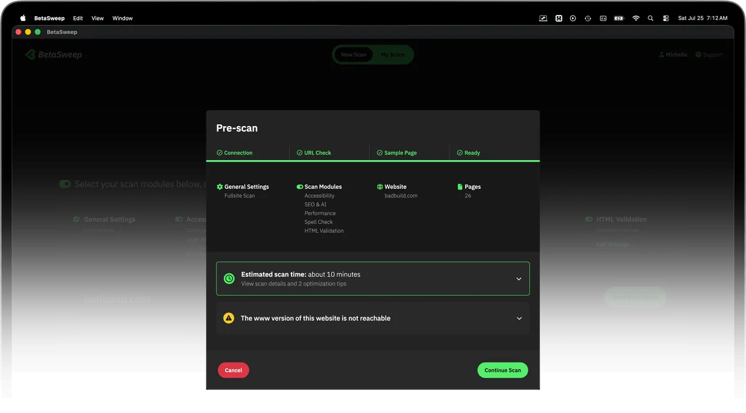Click the split-rectangle menu bar icon left of battery
Viewport: 746px width, 413px height.
point(603,18)
